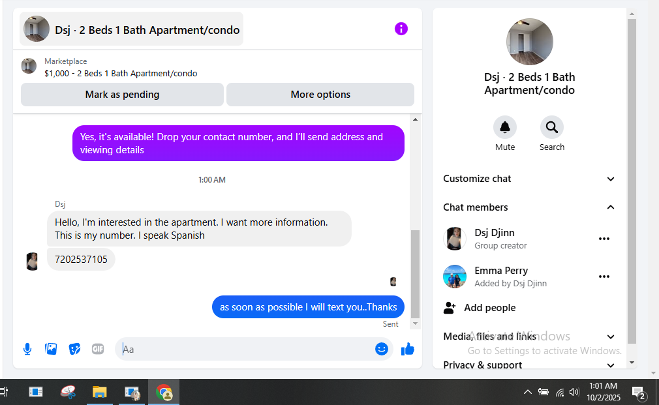Open the More options button
This screenshot has height=405, width=659.
click(x=320, y=95)
